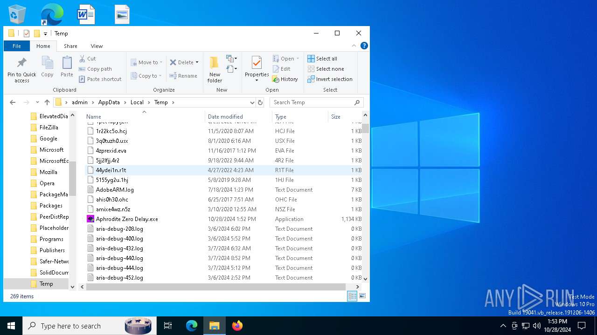Viewport: 597px width, 335px height.
Task: Collapse the ribbon with chevron
Action: coord(354,46)
